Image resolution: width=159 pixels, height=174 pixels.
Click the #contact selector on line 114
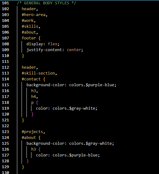tap(31, 79)
